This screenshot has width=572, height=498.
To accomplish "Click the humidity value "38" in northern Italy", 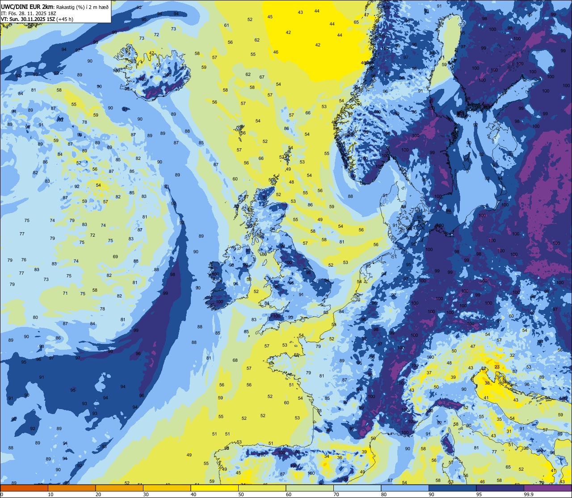I will [487, 383].
